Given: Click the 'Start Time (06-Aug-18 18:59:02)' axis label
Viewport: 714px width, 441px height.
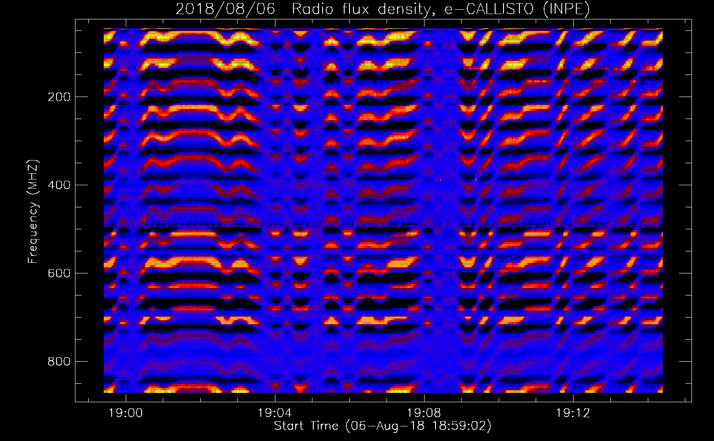Looking at the screenshot, I should point(383,426).
